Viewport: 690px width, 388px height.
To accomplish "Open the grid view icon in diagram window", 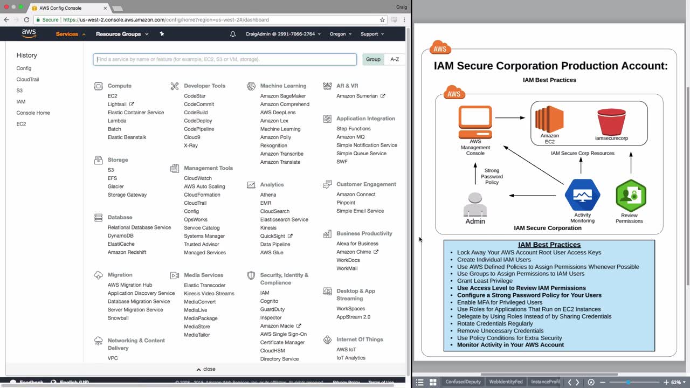I will click(433, 382).
